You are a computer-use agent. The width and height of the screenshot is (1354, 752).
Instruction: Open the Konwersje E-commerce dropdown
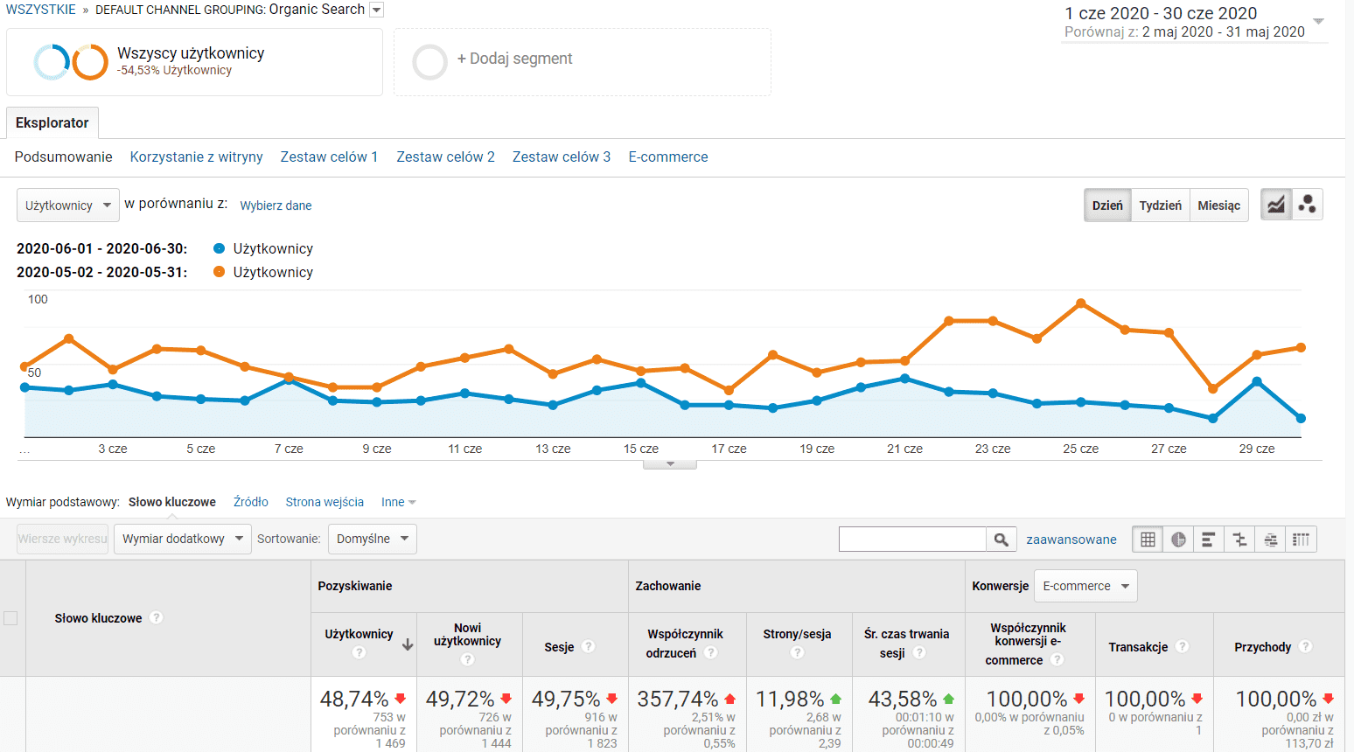click(x=1085, y=585)
